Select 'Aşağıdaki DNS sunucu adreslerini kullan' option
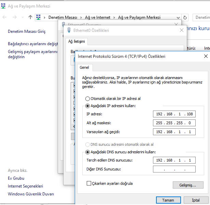Image resolution: width=210 pixels, height=205 pixels. [x=87, y=152]
